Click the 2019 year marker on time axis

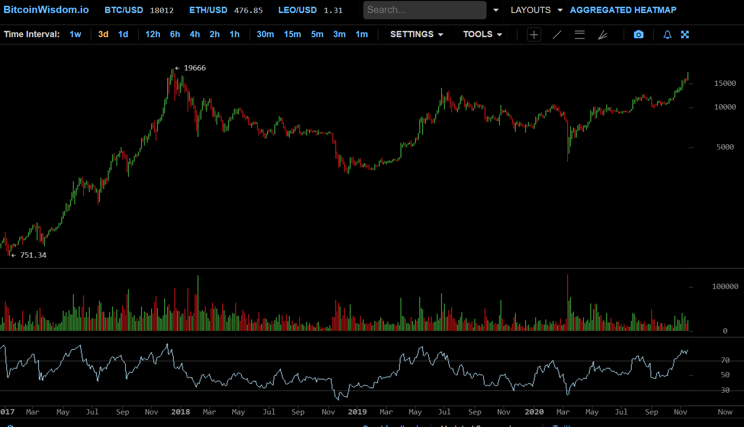[x=358, y=412]
